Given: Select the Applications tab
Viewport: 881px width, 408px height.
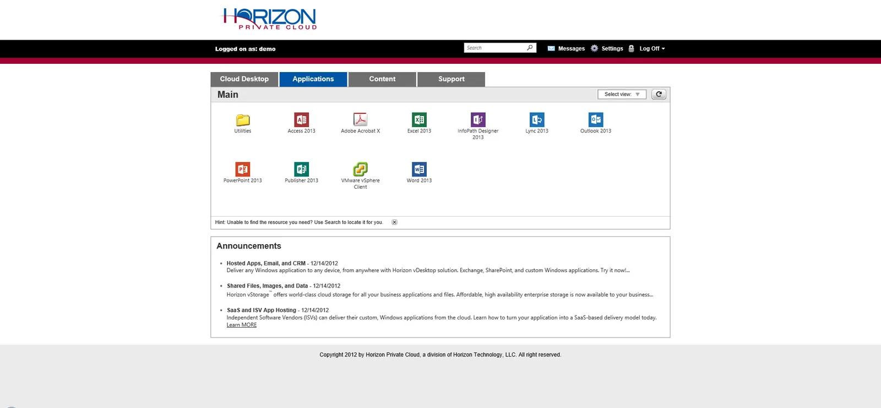Looking at the screenshot, I should (x=313, y=79).
